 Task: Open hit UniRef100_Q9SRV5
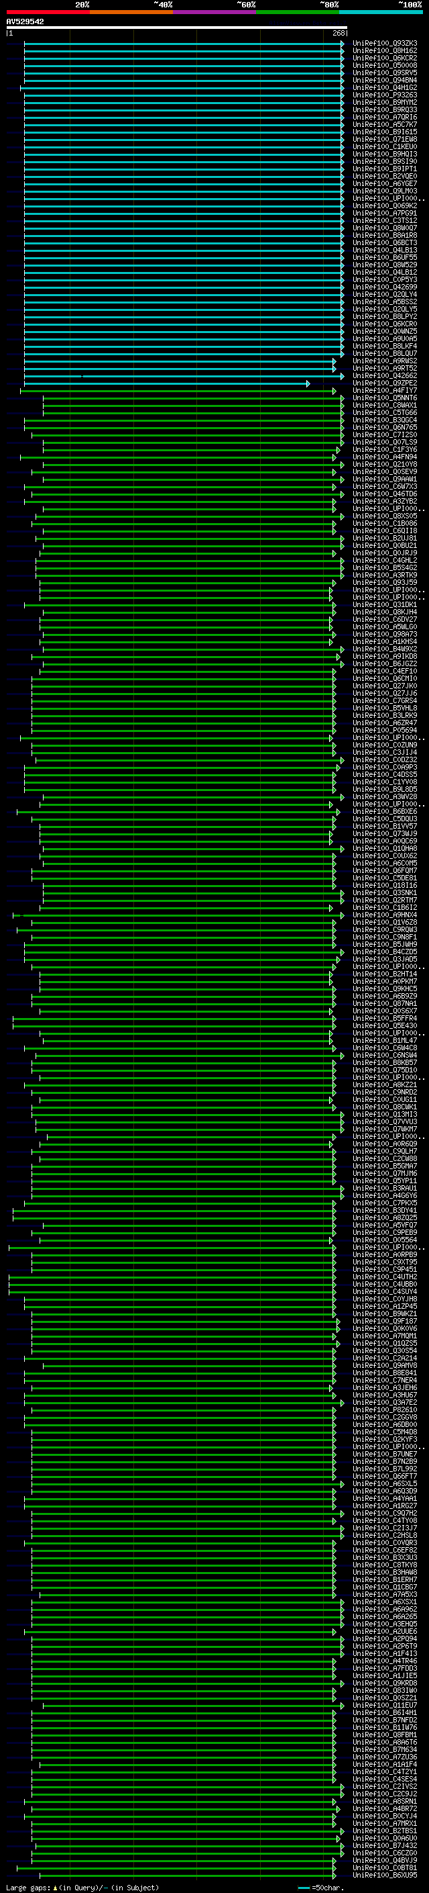click(385, 73)
